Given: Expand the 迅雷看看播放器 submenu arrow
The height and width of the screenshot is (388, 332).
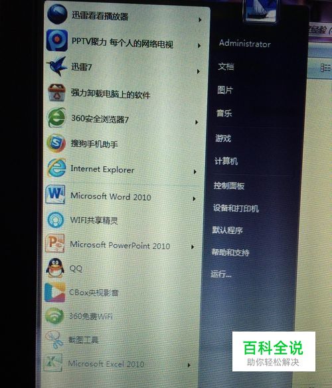Looking at the screenshot, I should 200,19.
